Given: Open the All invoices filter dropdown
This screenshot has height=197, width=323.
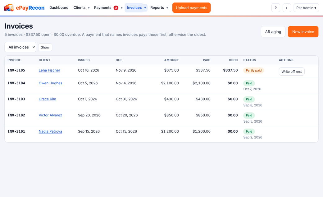Looking at the screenshot, I should (20, 47).
